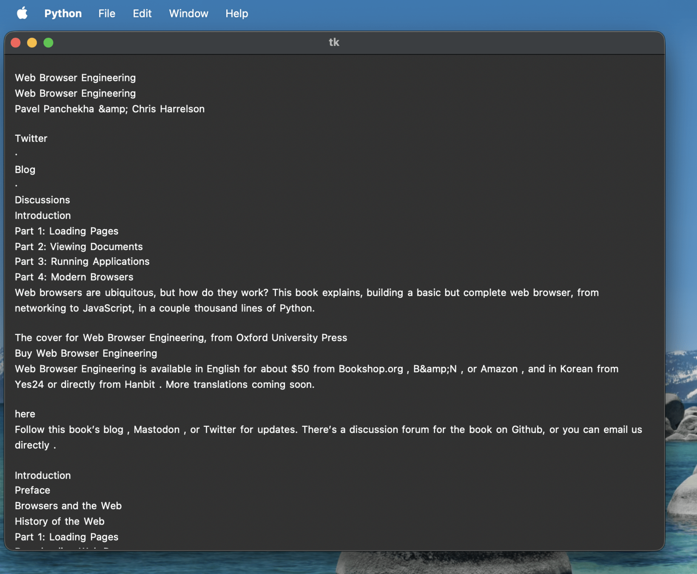Click the second 'Web Browser Engineering' line
Image resolution: width=697 pixels, height=574 pixels.
click(75, 94)
